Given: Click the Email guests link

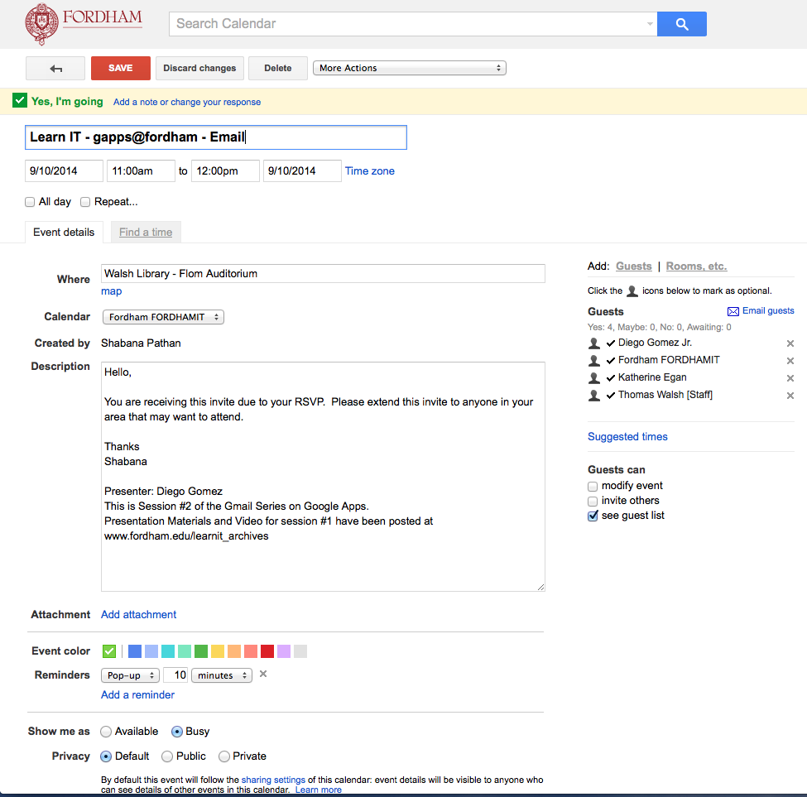Looking at the screenshot, I should (768, 311).
